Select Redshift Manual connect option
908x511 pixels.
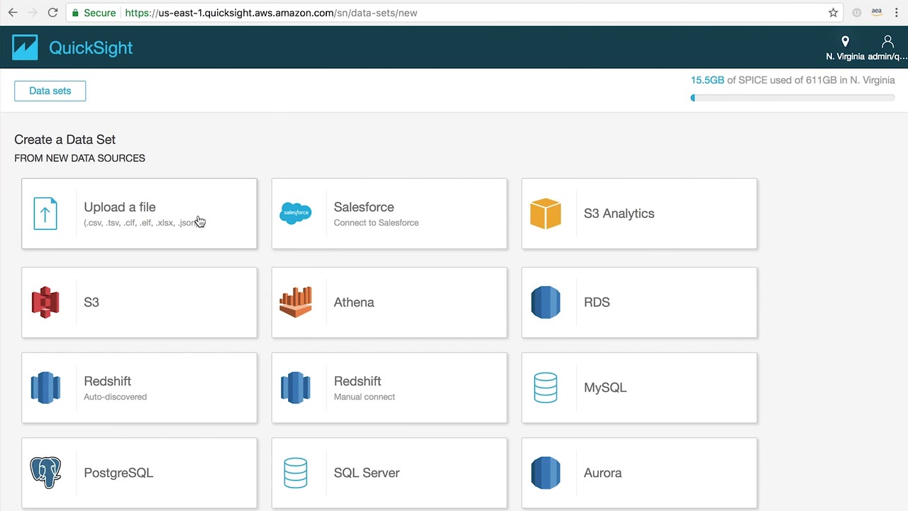(x=389, y=388)
